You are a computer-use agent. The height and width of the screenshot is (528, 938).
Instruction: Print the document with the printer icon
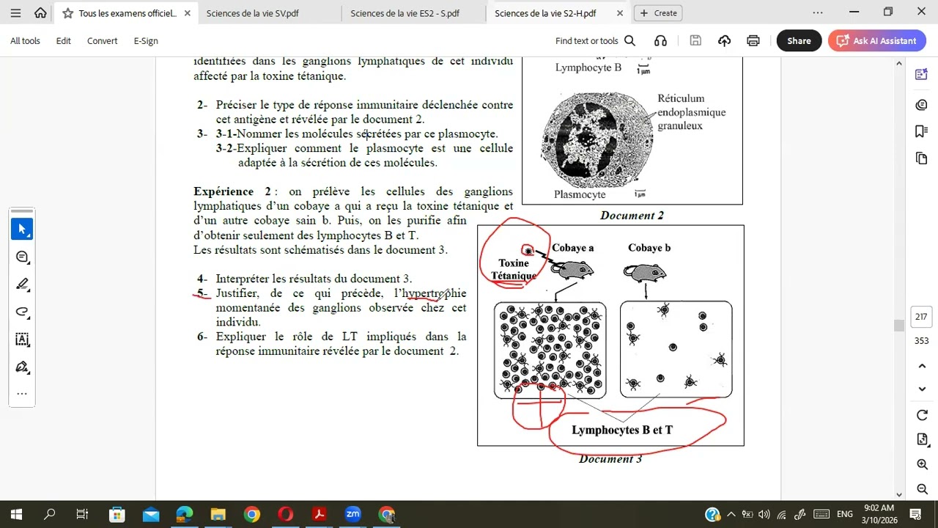(753, 41)
